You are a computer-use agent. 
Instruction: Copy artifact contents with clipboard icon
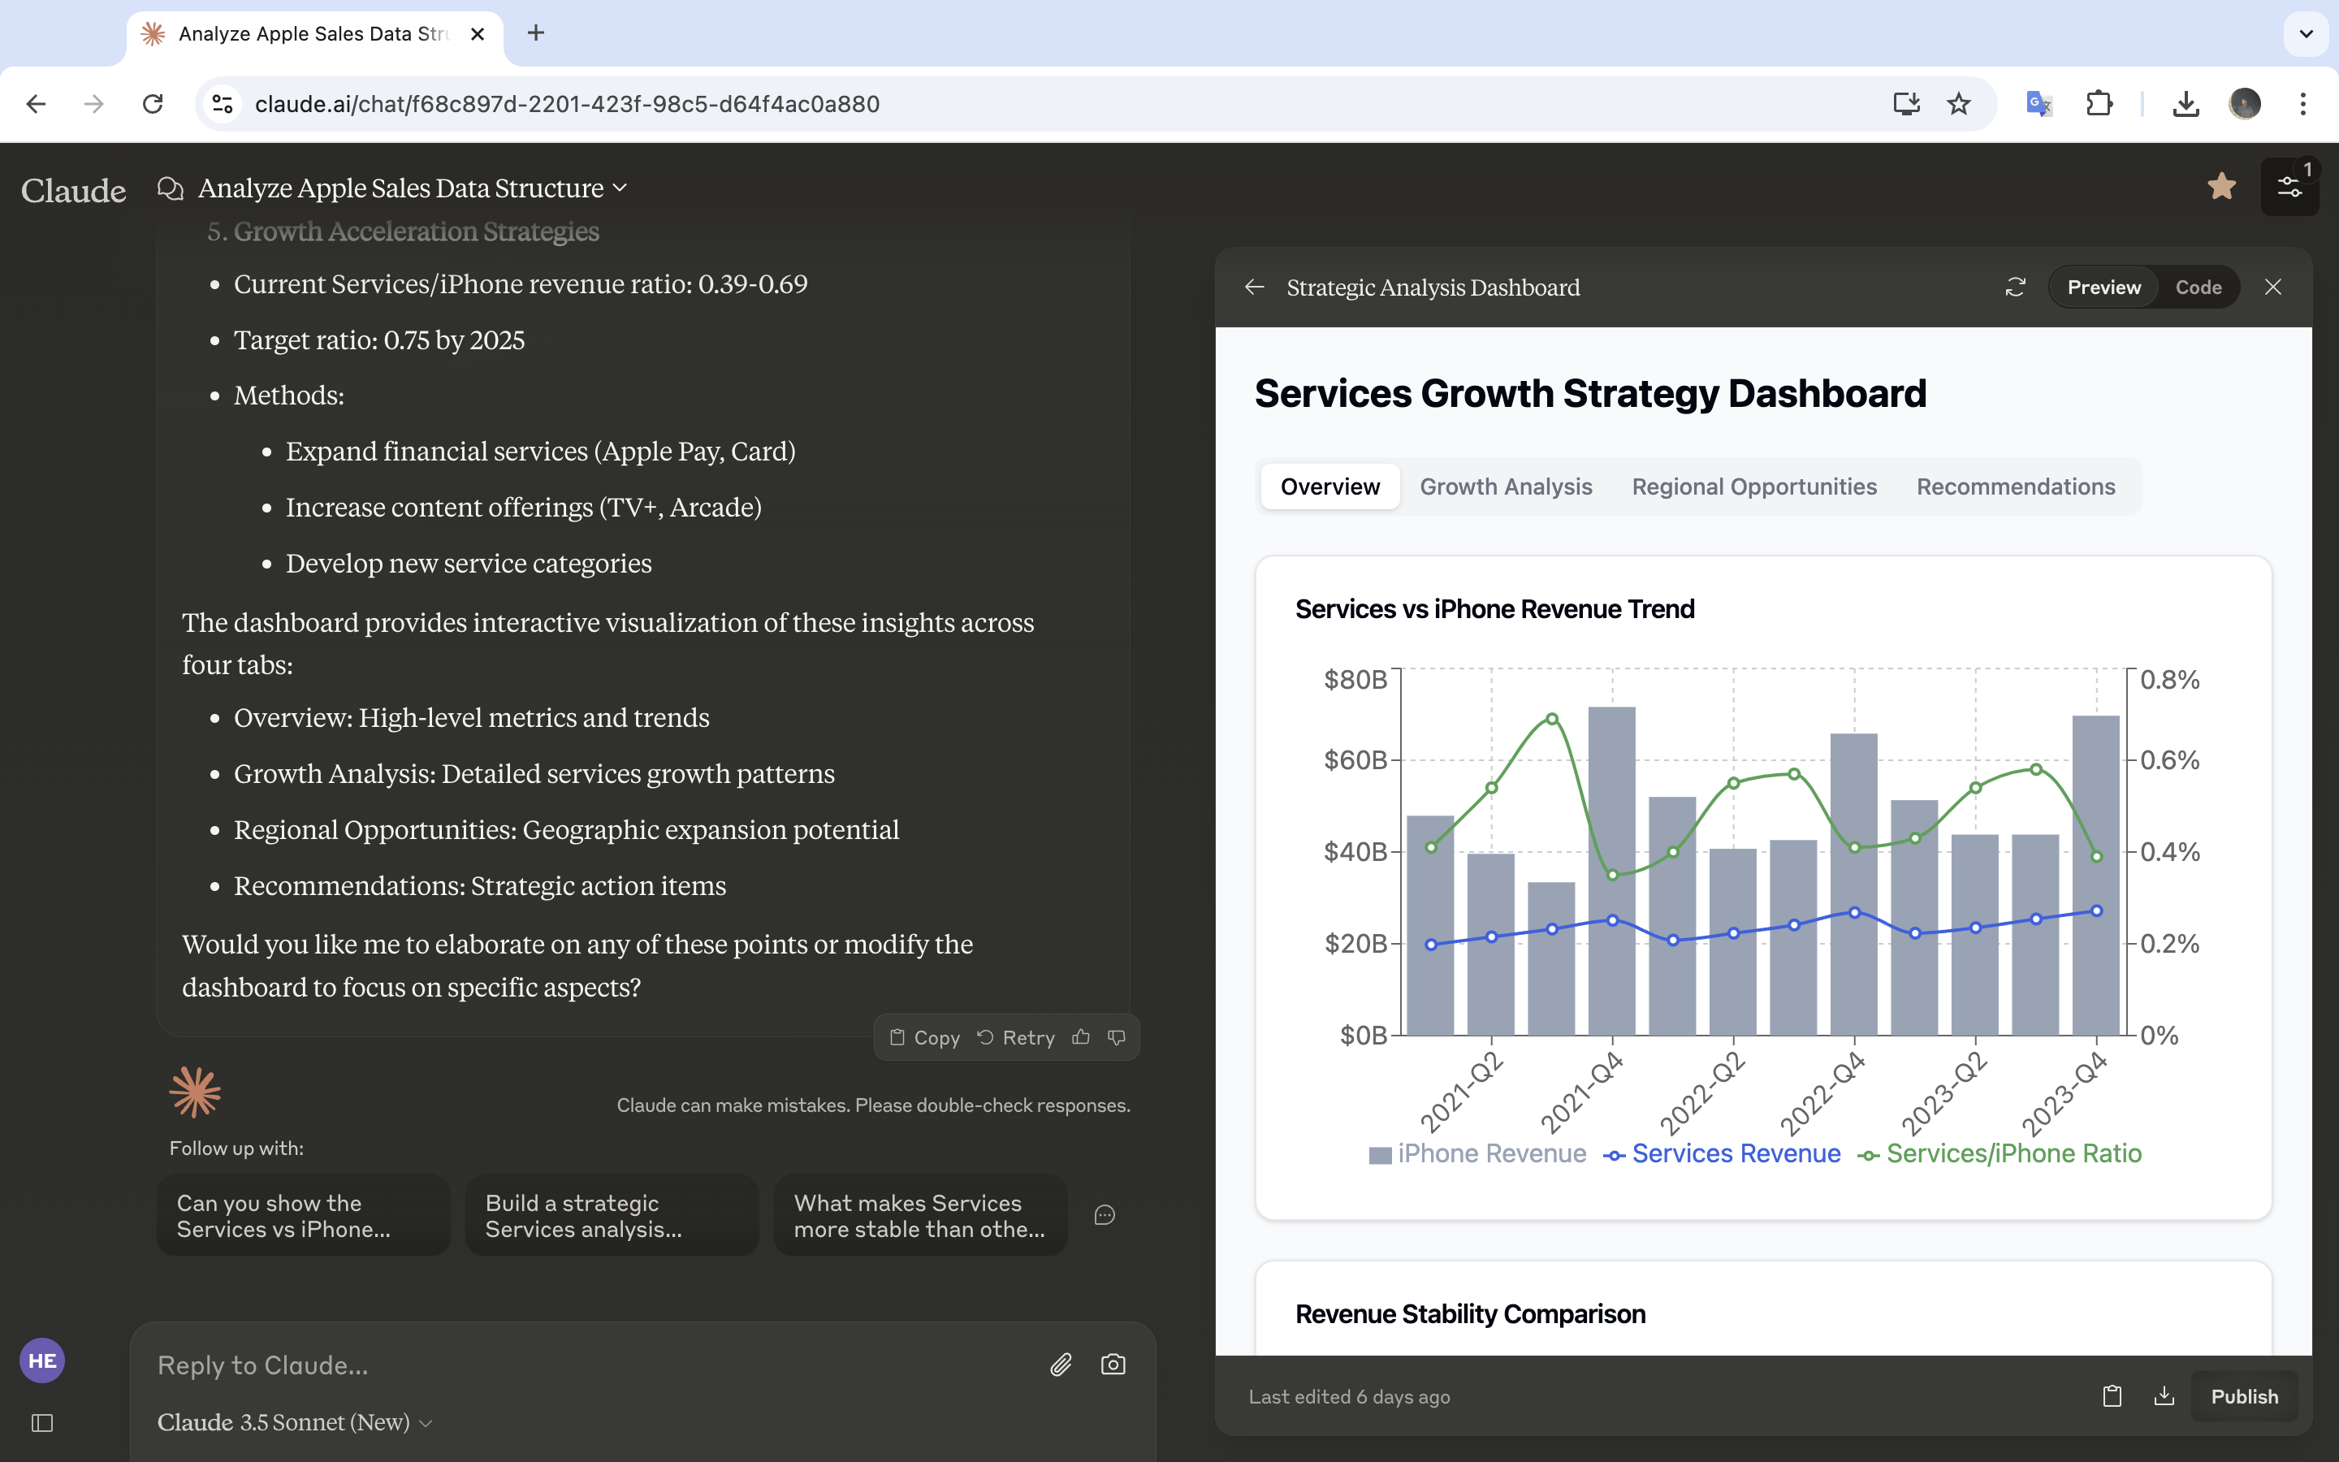[2112, 1396]
